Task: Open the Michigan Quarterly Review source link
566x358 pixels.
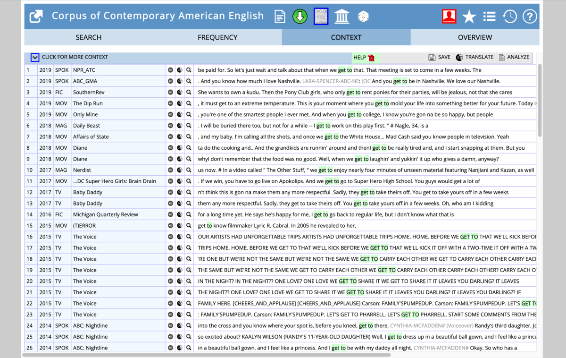Action: 106,214
